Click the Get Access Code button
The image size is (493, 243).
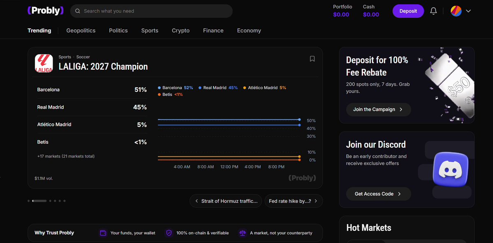point(379,194)
